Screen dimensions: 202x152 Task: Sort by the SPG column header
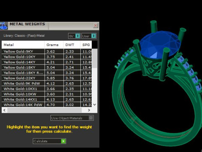86,45
